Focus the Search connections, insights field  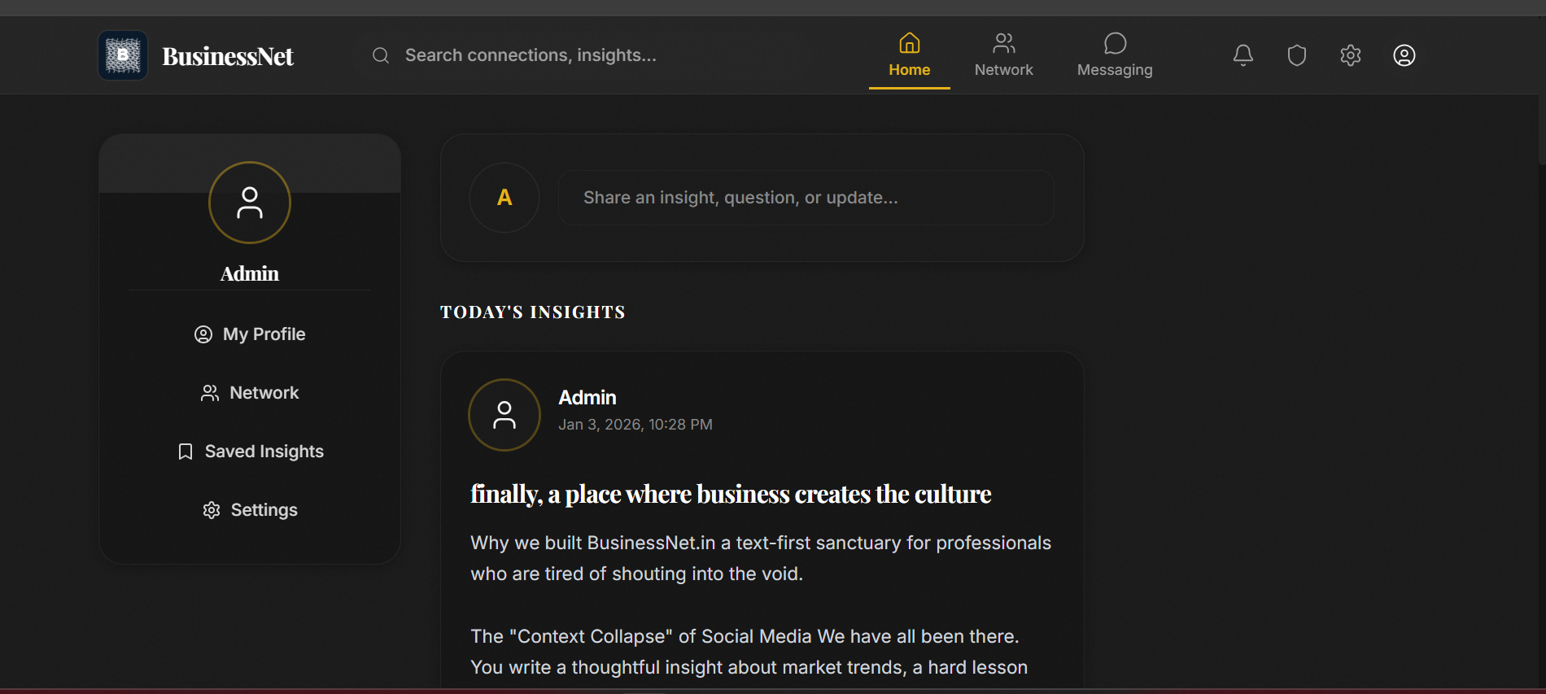pyautogui.click(x=531, y=55)
